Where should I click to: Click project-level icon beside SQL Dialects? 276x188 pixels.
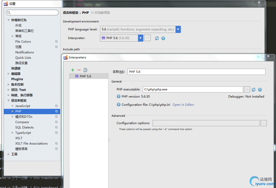coord(57,127)
